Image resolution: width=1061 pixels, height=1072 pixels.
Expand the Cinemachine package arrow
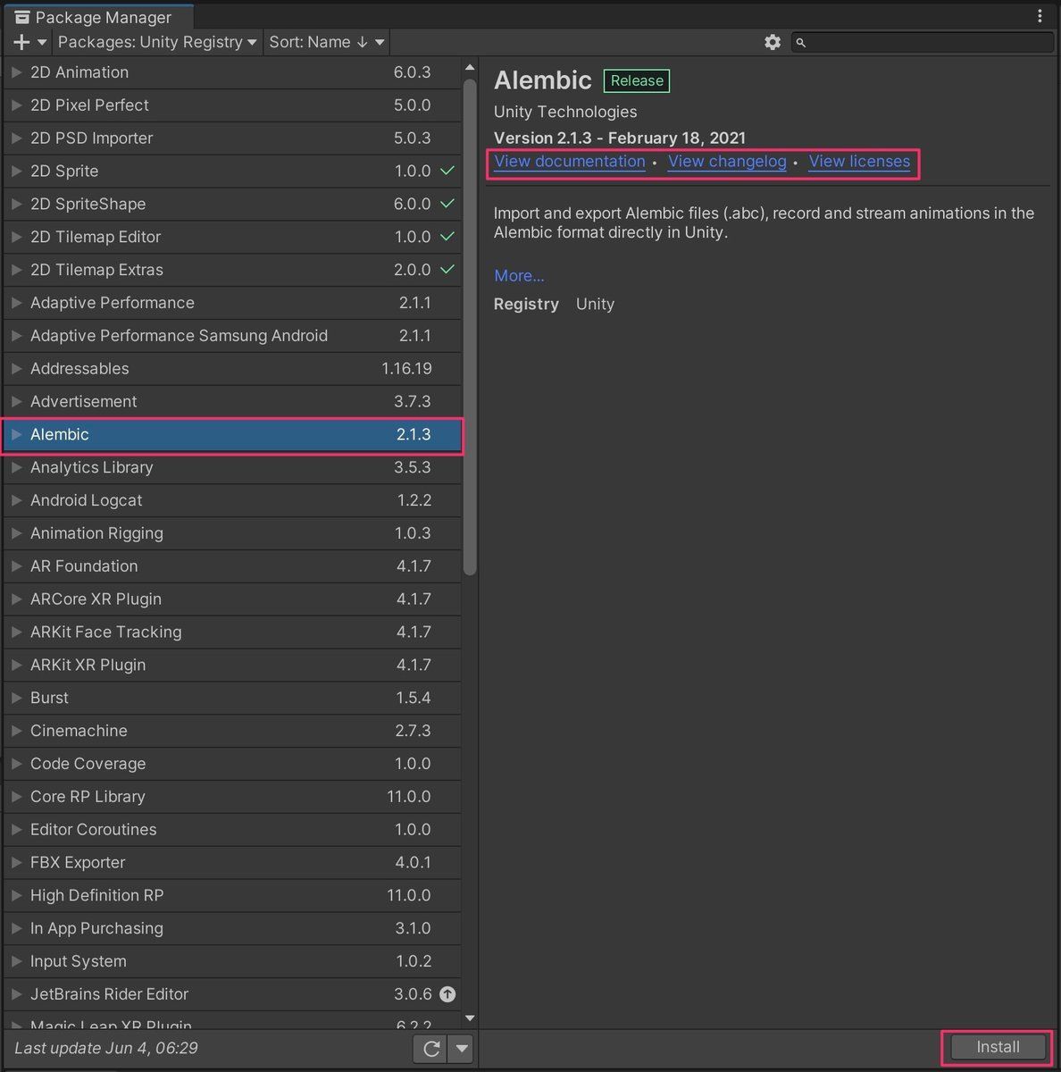(x=16, y=731)
